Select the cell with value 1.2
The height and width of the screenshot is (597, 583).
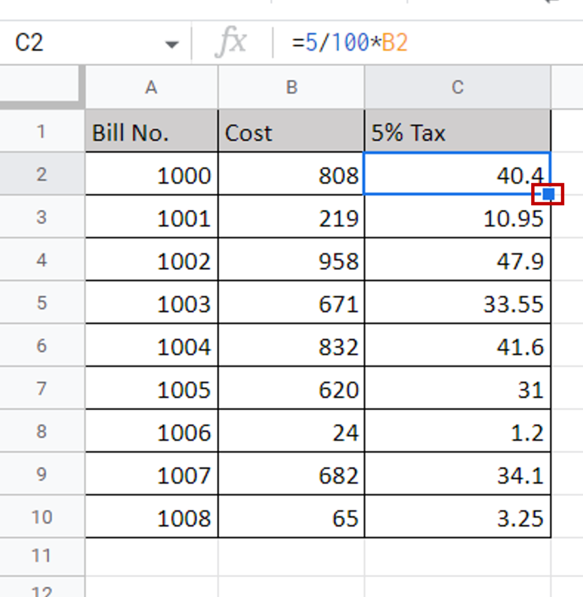pyautogui.click(x=457, y=431)
